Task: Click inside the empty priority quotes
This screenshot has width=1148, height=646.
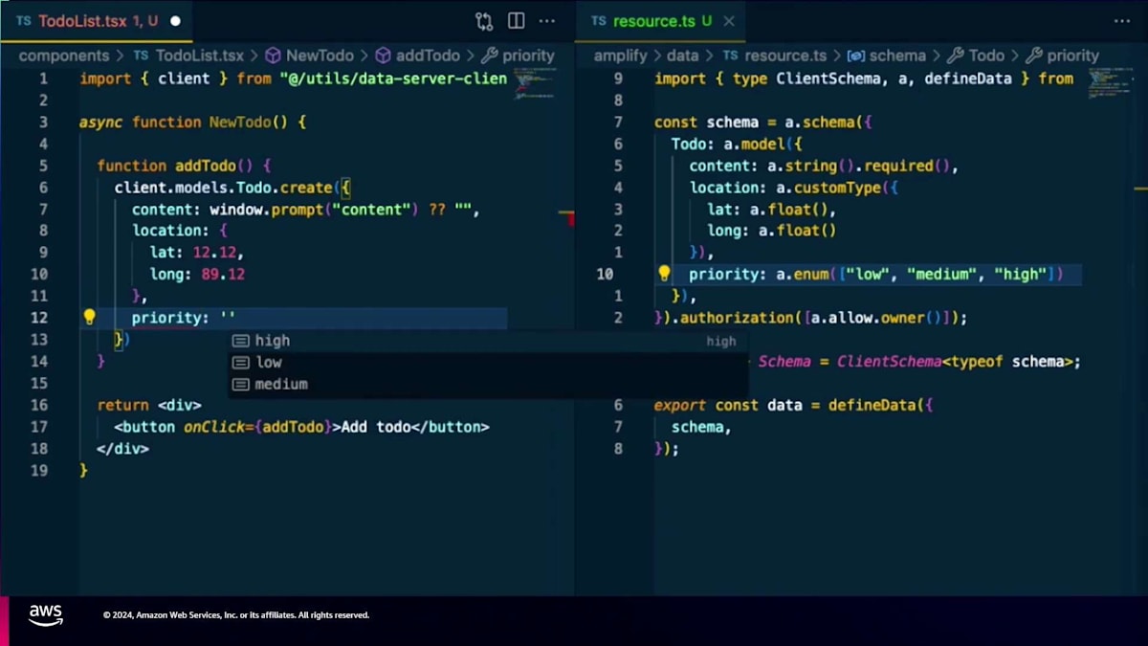Action: (x=228, y=318)
